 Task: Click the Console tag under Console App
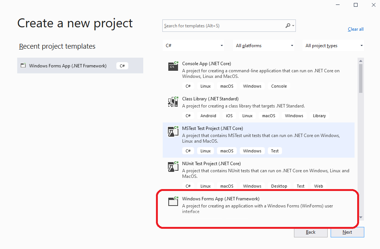(279, 86)
